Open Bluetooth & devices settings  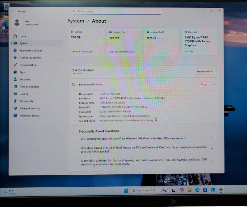coord(31,51)
